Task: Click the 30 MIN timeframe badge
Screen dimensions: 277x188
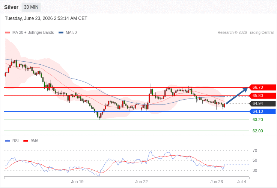Action: (31, 7)
